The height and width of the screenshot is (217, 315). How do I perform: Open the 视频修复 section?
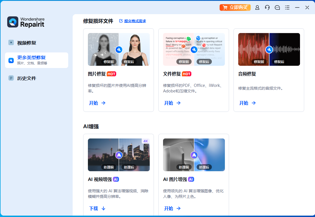tap(27, 43)
